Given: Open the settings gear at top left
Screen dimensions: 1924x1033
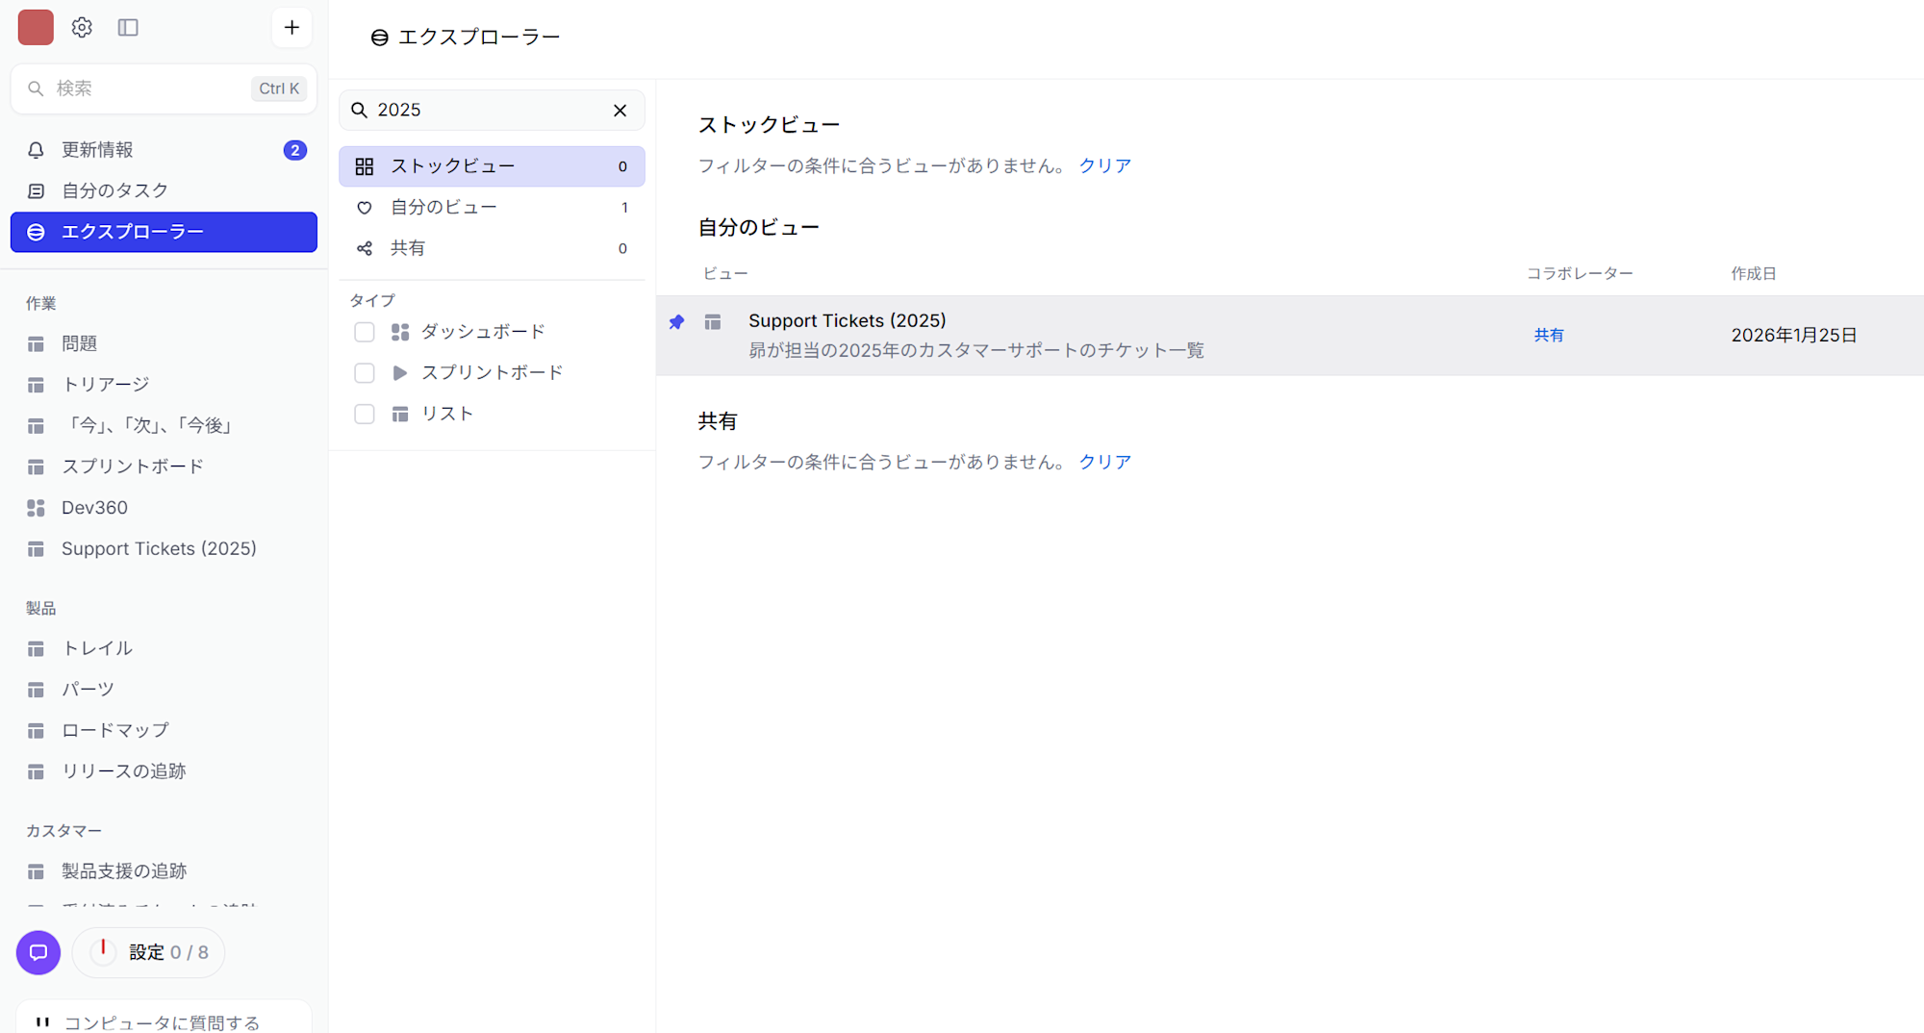Looking at the screenshot, I should (x=82, y=27).
